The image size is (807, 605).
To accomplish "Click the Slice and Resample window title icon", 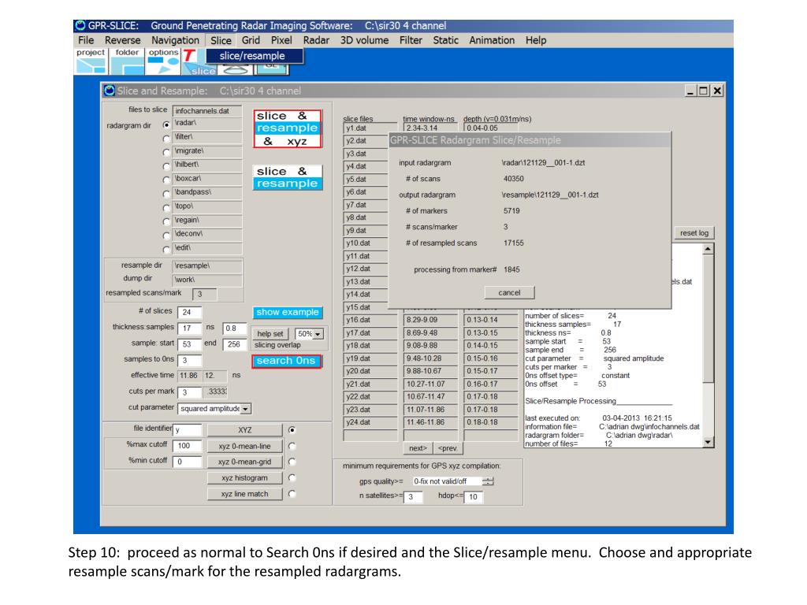I will click(x=109, y=91).
